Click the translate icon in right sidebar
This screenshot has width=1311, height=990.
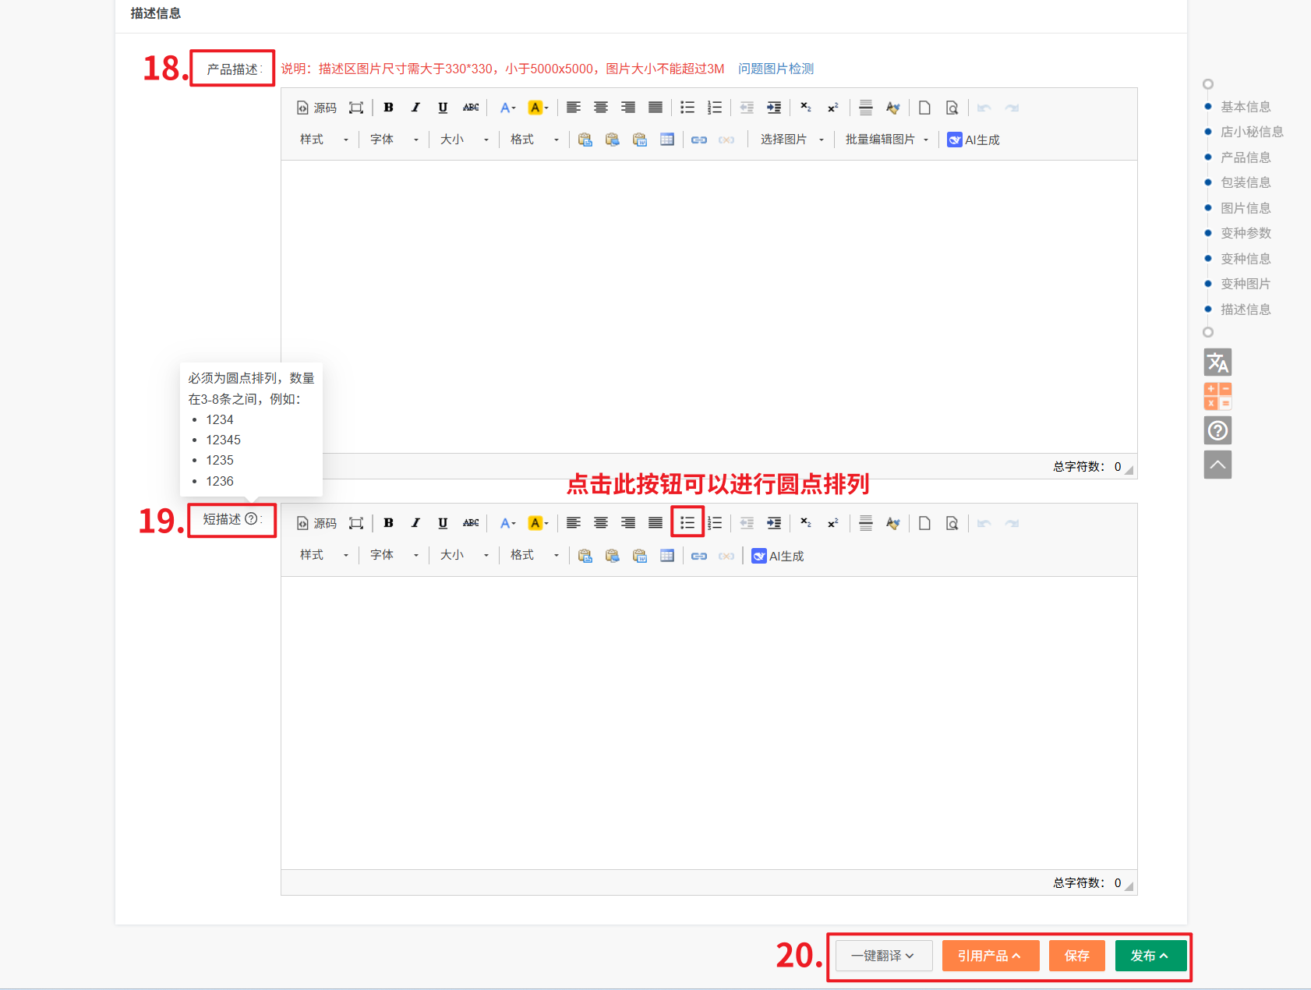pyautogui.click(x=1217, y=362)
